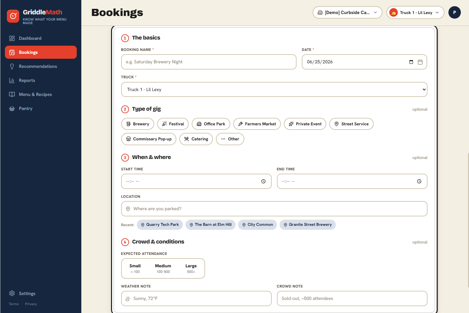Select the Private Event gig type
469x313 pixels.
(305, 124)
